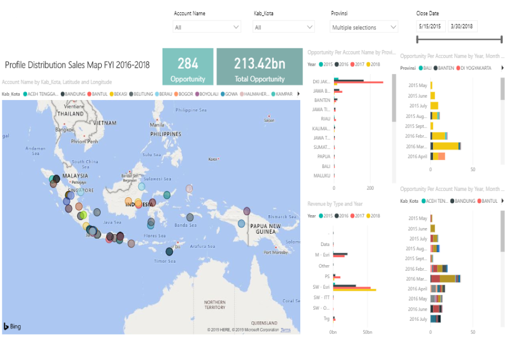Select the BANDUNG dot in map legend

point(62,94)
